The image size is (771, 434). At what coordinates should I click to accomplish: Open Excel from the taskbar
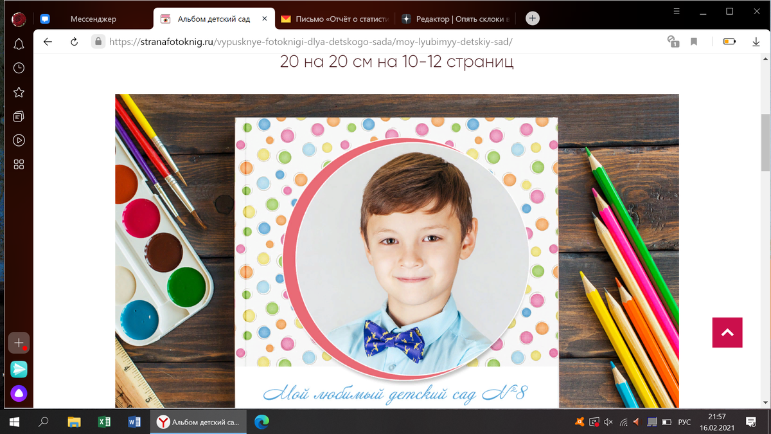click(x=104, y=422)
